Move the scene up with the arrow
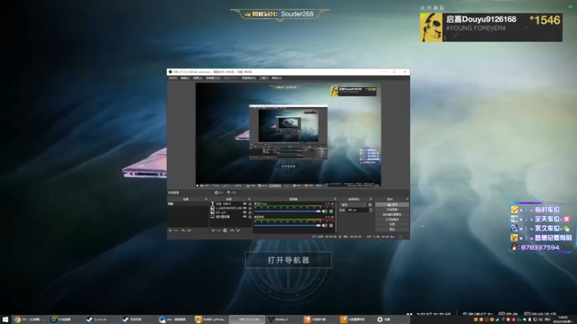This screenshot has height=324, width=577. coord(183,230)
